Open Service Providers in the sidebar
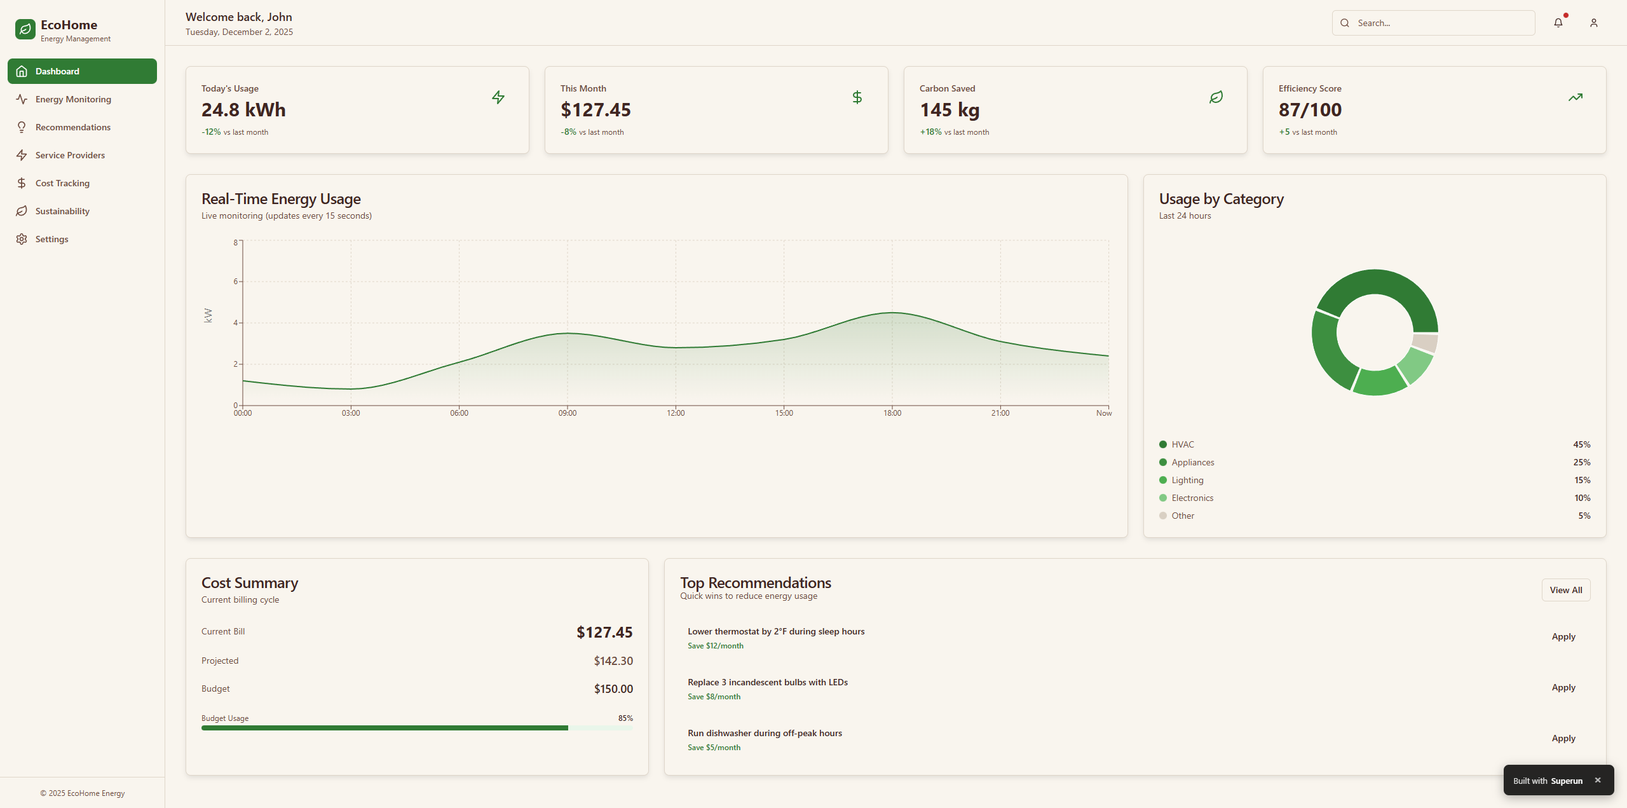The width and height of the screenshot is (1627, 808). point(70,155)
